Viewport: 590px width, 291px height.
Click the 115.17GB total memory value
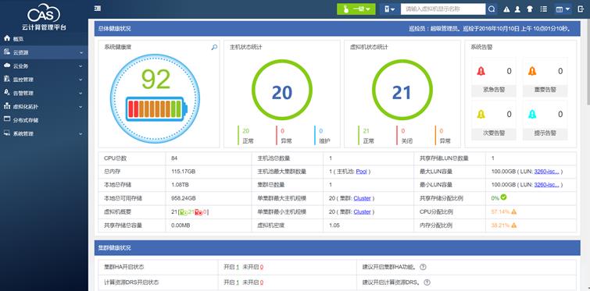(x=183, y=172)
